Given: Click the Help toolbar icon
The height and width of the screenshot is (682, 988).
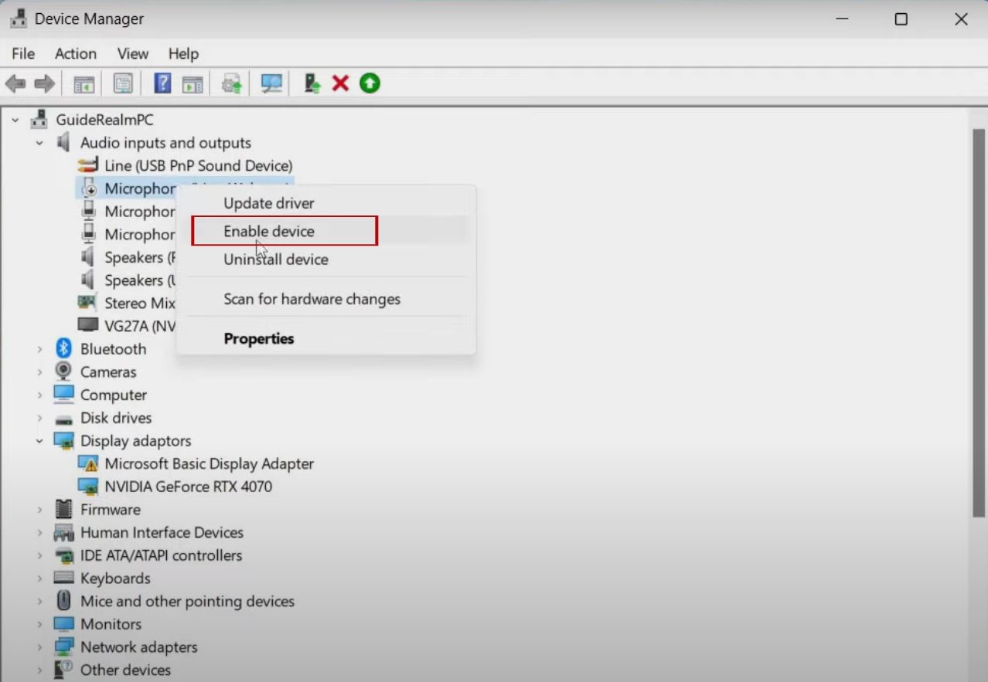Looking at the screenshot, I should click(162, 83).
